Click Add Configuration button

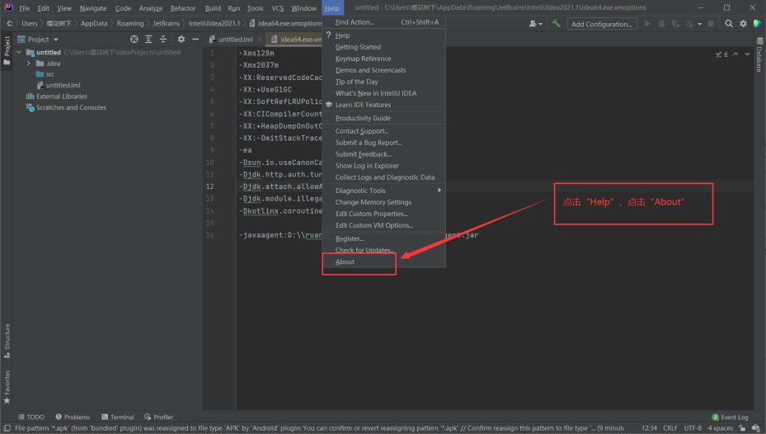point(602,24)
